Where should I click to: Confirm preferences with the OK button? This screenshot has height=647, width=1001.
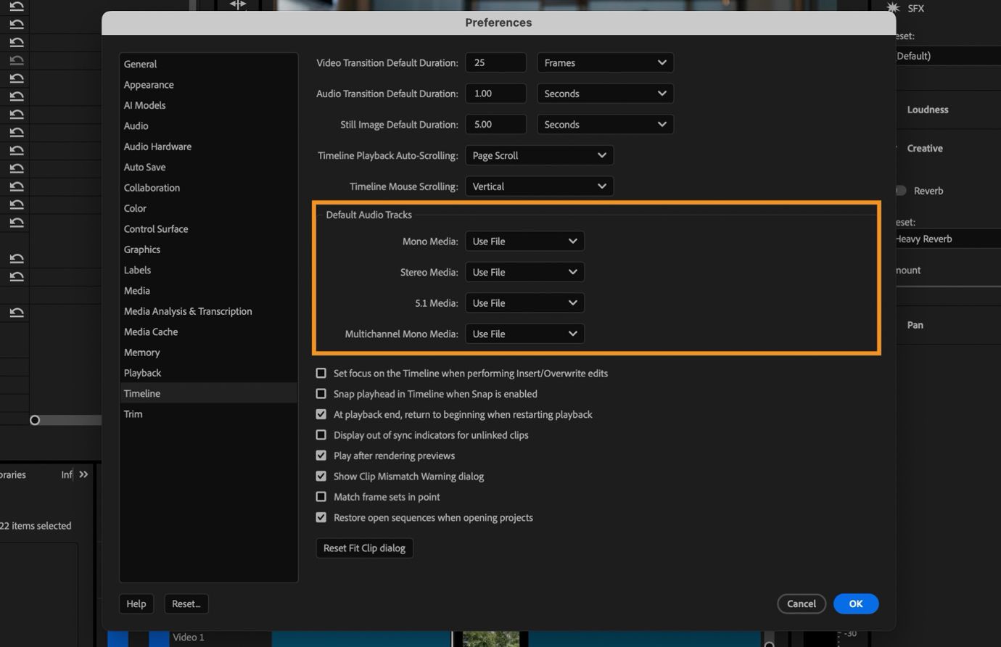click(x=855, y=603)
